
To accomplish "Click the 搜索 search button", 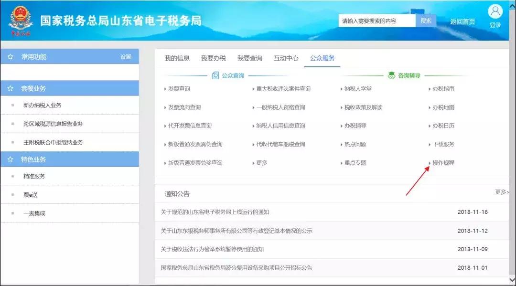I will tap(426, 21).
